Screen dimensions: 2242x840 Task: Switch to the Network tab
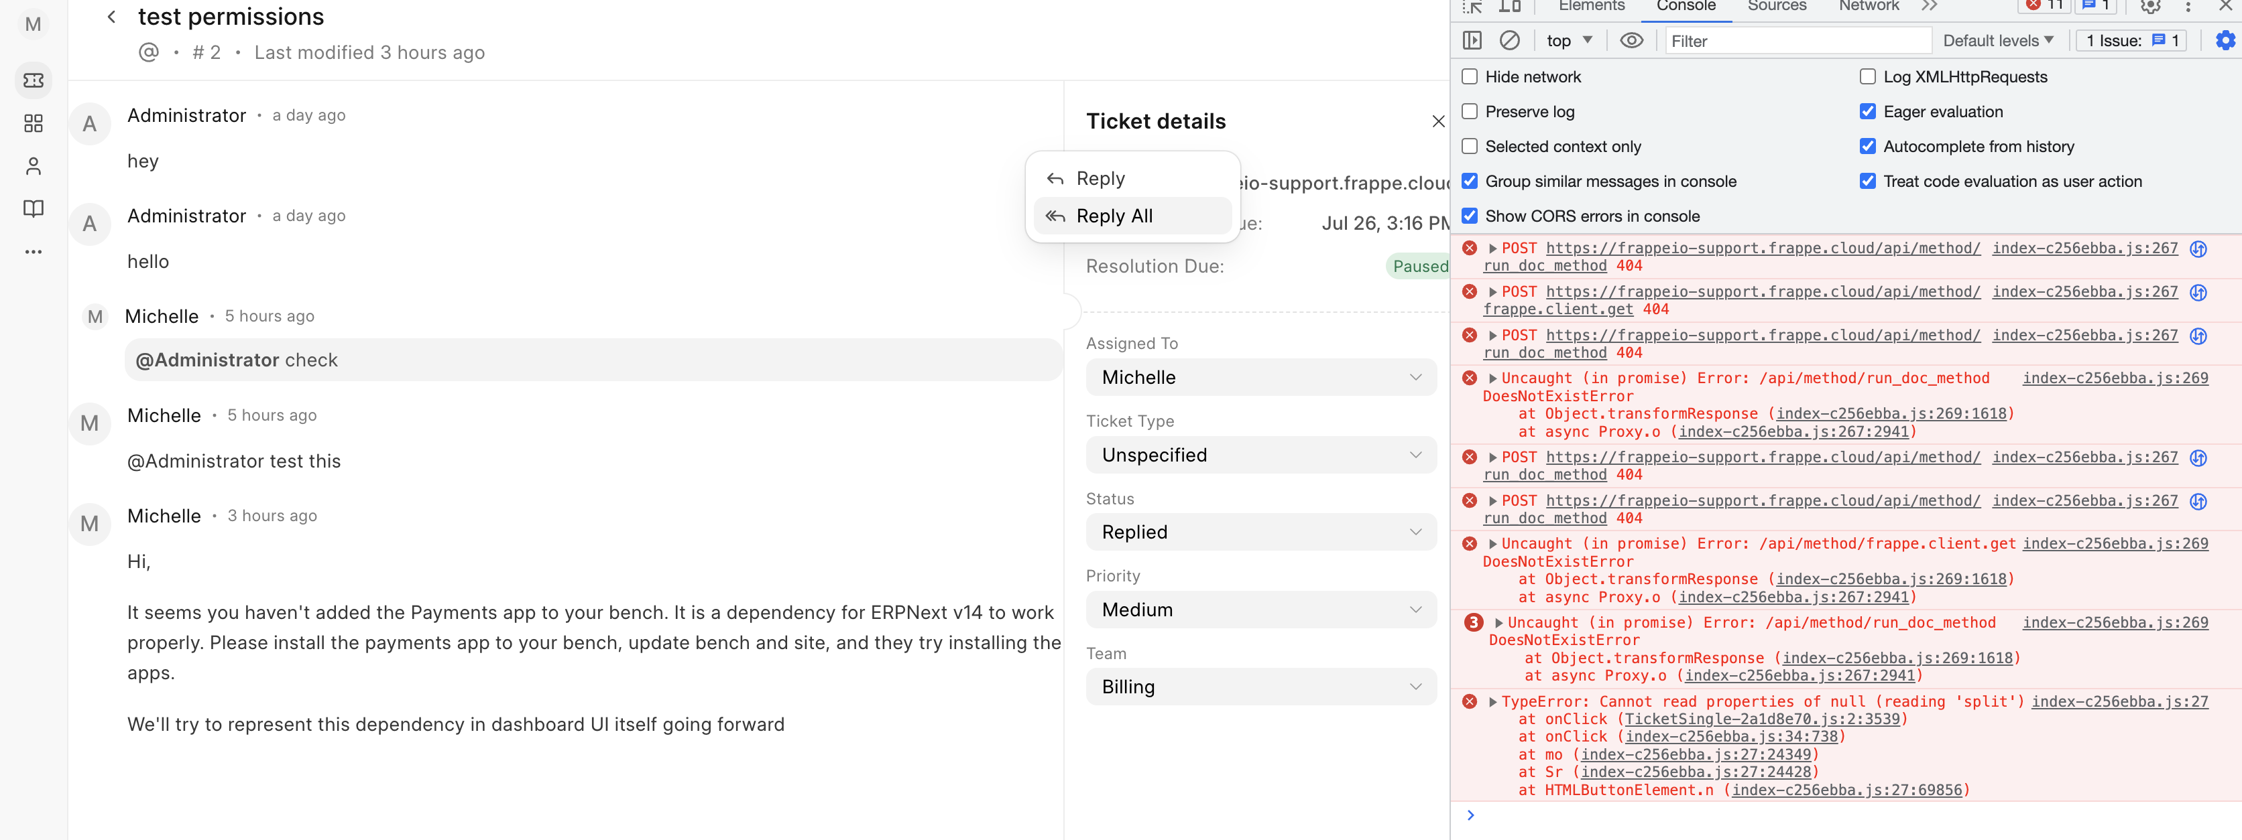click(x=1868, y=5)
